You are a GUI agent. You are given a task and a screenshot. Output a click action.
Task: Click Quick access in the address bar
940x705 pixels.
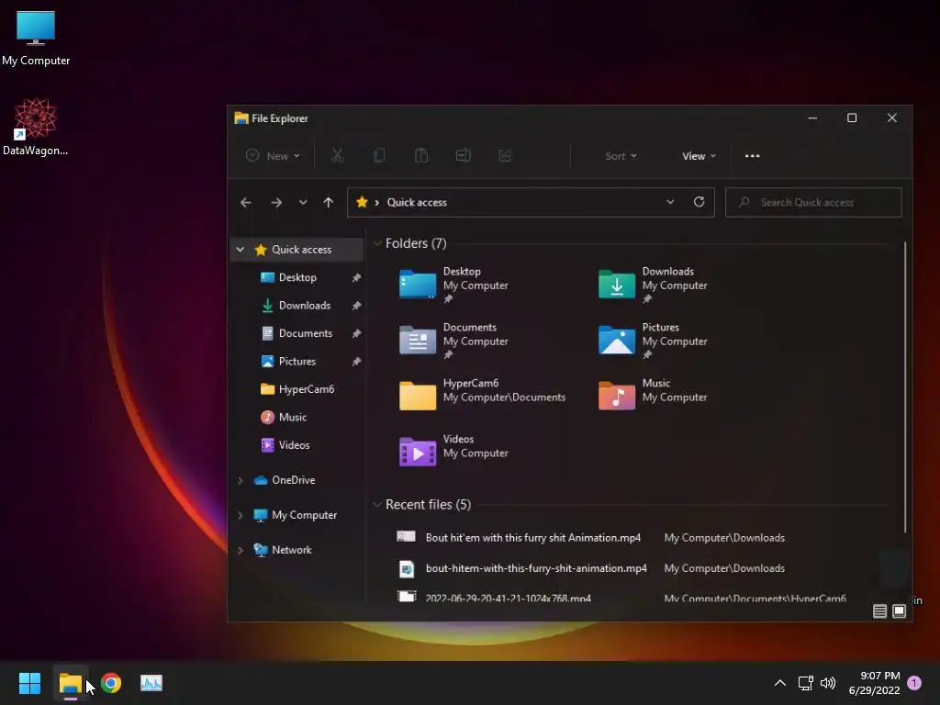tap(417, 202)
